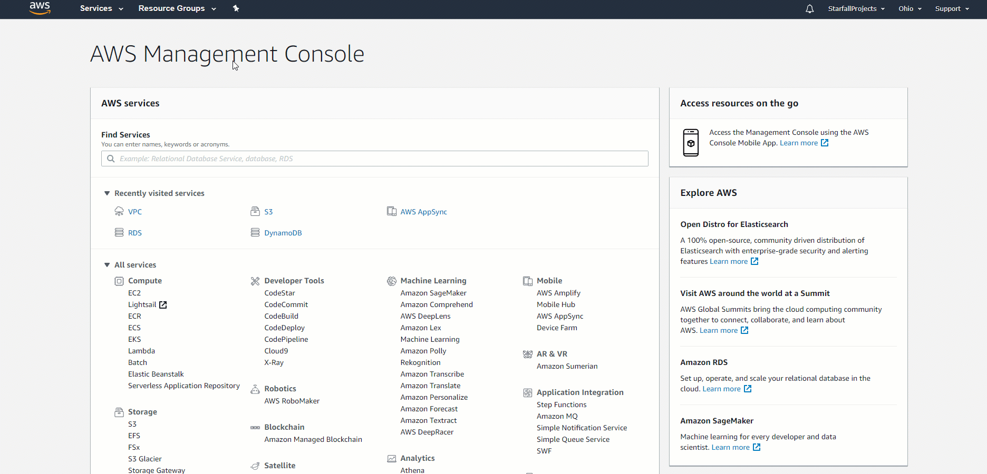The image size is (987, 474).
Task: Open the Support menu
Action: [x=952, y=9]
